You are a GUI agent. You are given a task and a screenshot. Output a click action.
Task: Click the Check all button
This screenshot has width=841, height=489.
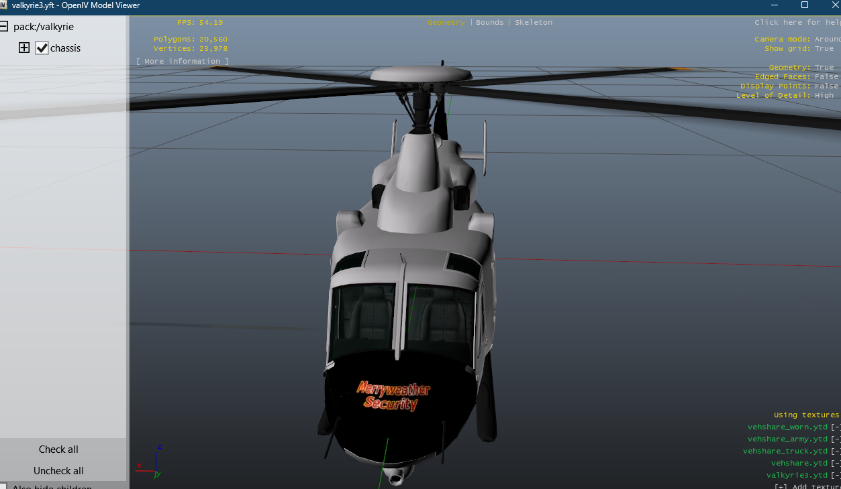58,449
